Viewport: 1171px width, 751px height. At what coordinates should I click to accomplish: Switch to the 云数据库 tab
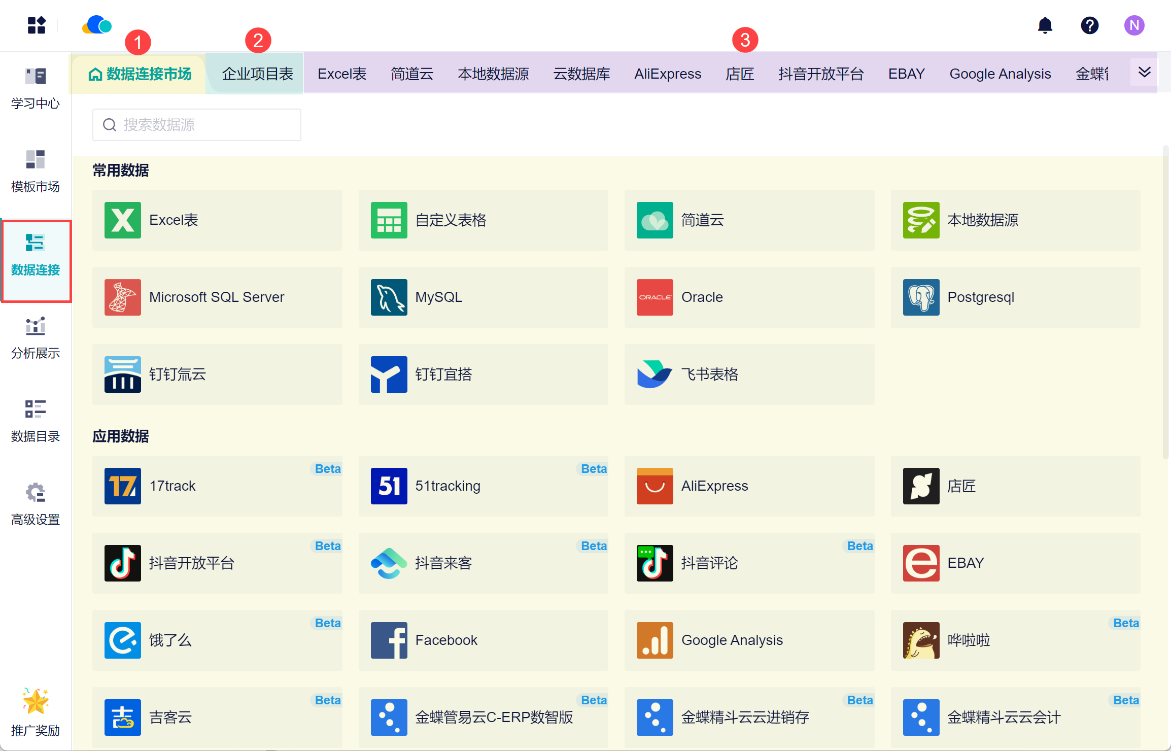(581, 74)
